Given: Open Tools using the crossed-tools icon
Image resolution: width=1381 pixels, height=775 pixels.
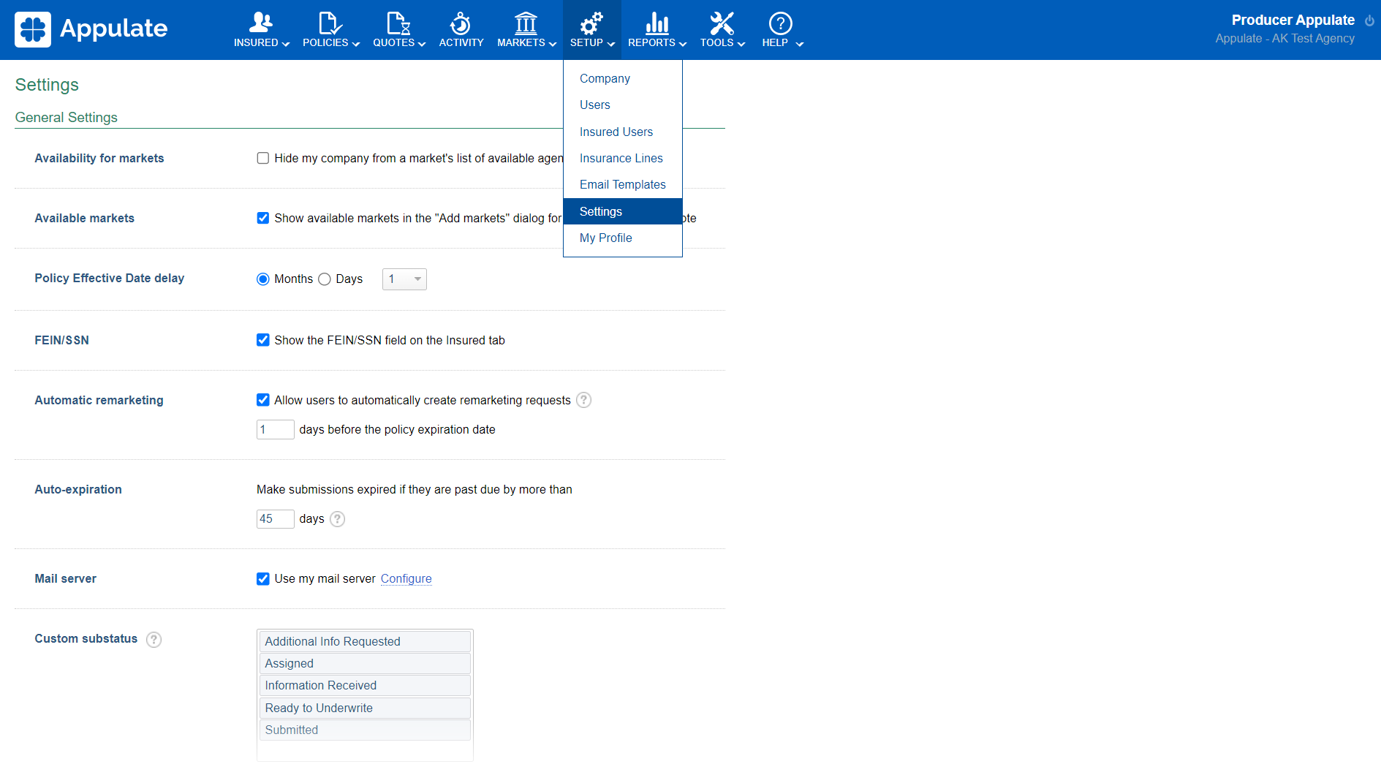Looking at the screenshot, I should click(x=719, y=22).
